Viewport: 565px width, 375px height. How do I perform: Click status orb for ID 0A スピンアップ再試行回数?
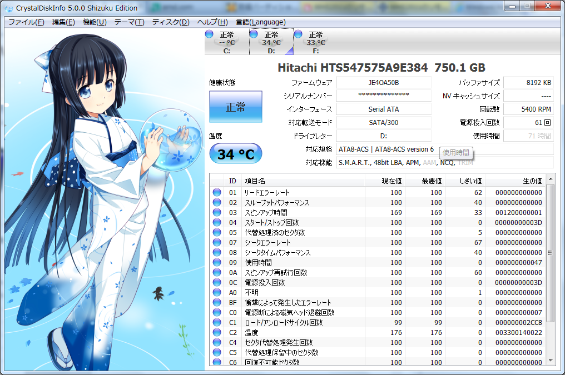[x=217, y=272]
